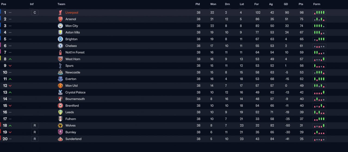
Task: Open Aston Villa team link
Action: (x=73, y=33)
